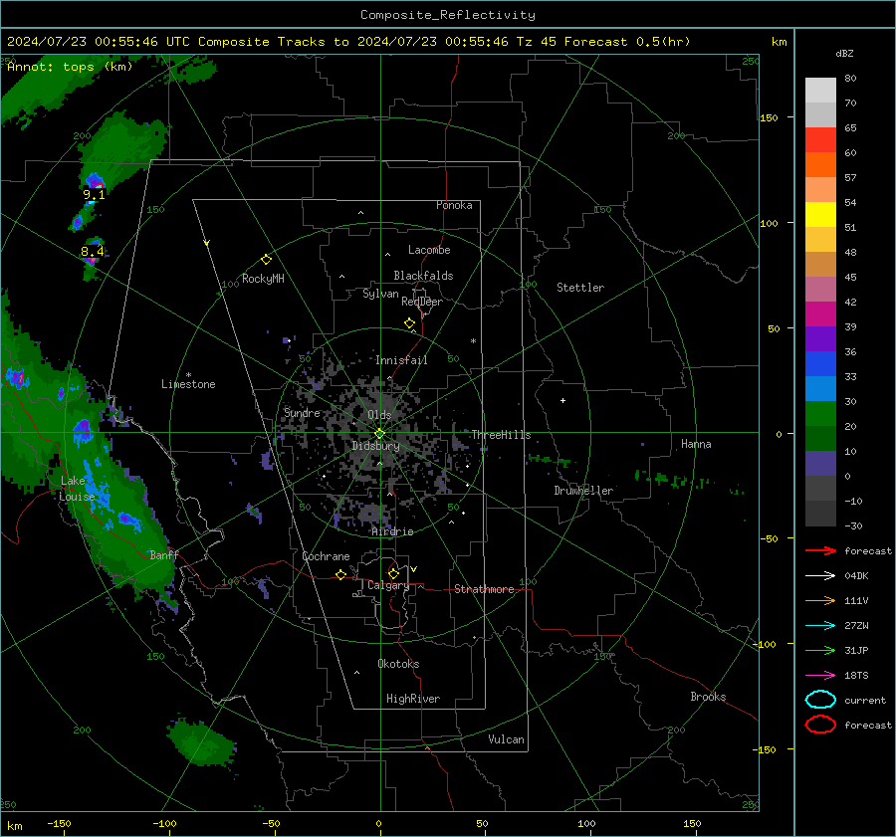
Task: Click the RedDeer city label
Action: tap(422, 302)
